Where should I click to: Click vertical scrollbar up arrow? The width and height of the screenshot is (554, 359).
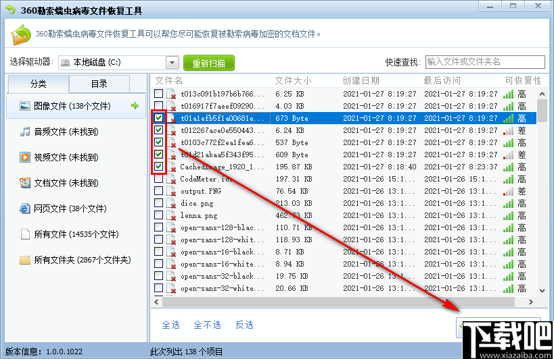point(542,94)
